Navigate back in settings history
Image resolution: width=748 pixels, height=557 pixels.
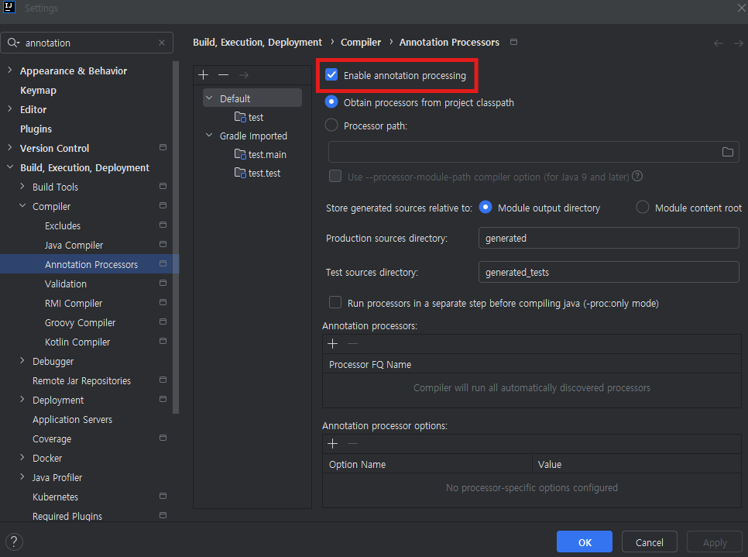[x=719, y=43]
